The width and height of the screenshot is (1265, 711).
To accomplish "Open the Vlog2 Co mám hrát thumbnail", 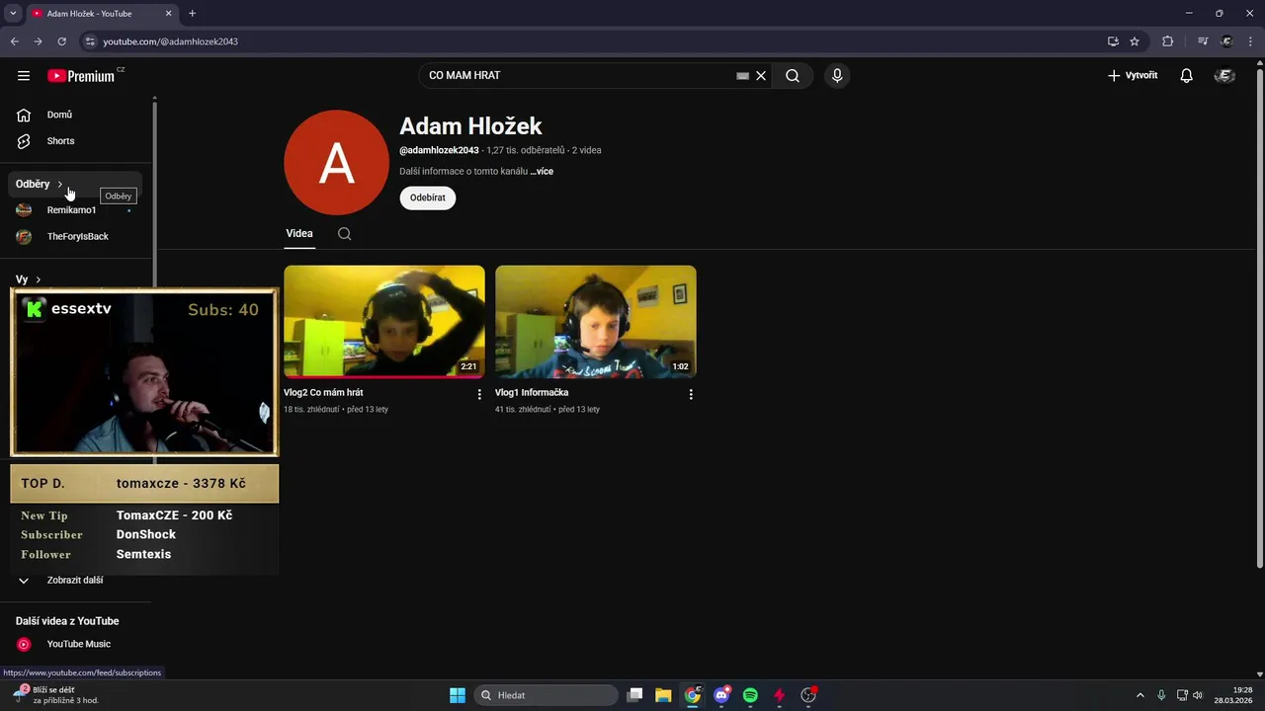I will point(384,322).
